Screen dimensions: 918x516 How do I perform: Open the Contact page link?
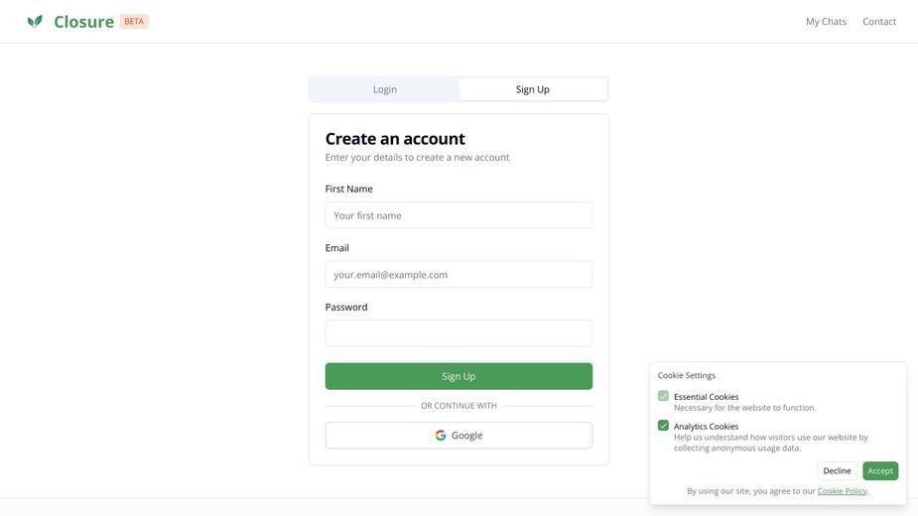(878, 22)
